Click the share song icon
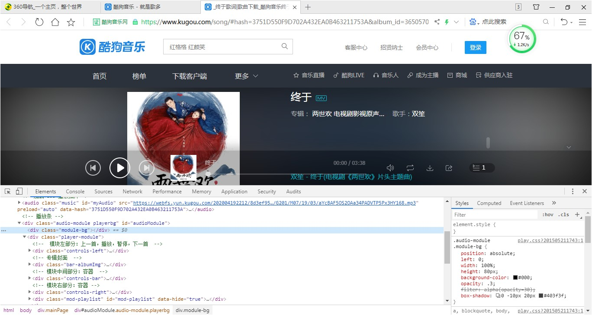The width and height of the screenshot is (592, 315). pyautogui.click(x=449, y=168)
